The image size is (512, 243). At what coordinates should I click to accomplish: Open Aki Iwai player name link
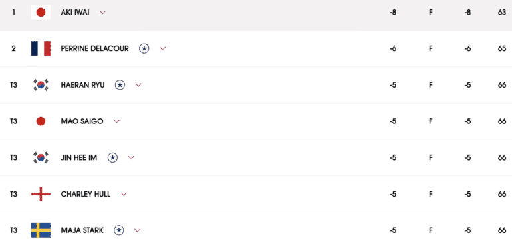(75, 13)
